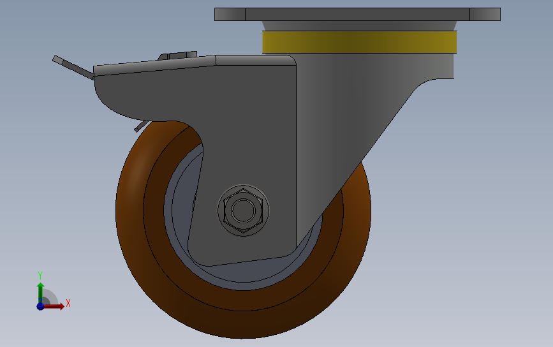Select the brake lever pedal at left
Viewport: 553px width, 347px height.
pyautogui.click(x=73, y=68)
